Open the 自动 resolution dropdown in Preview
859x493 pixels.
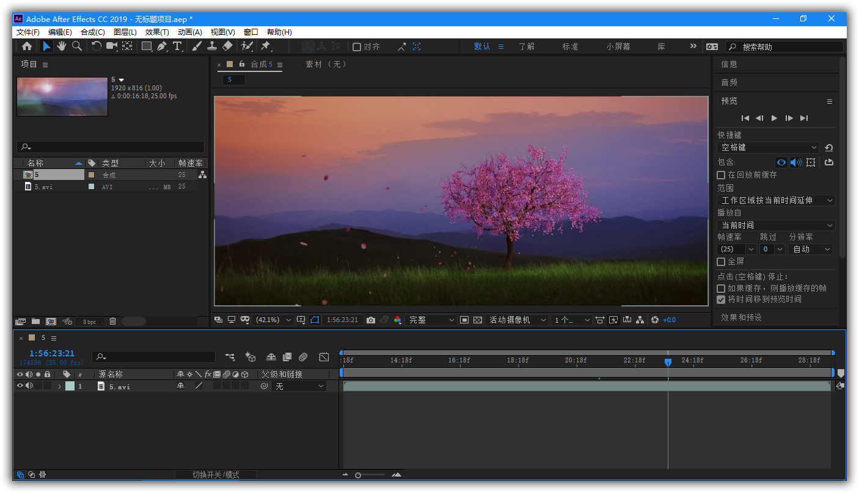pos(811,249)
